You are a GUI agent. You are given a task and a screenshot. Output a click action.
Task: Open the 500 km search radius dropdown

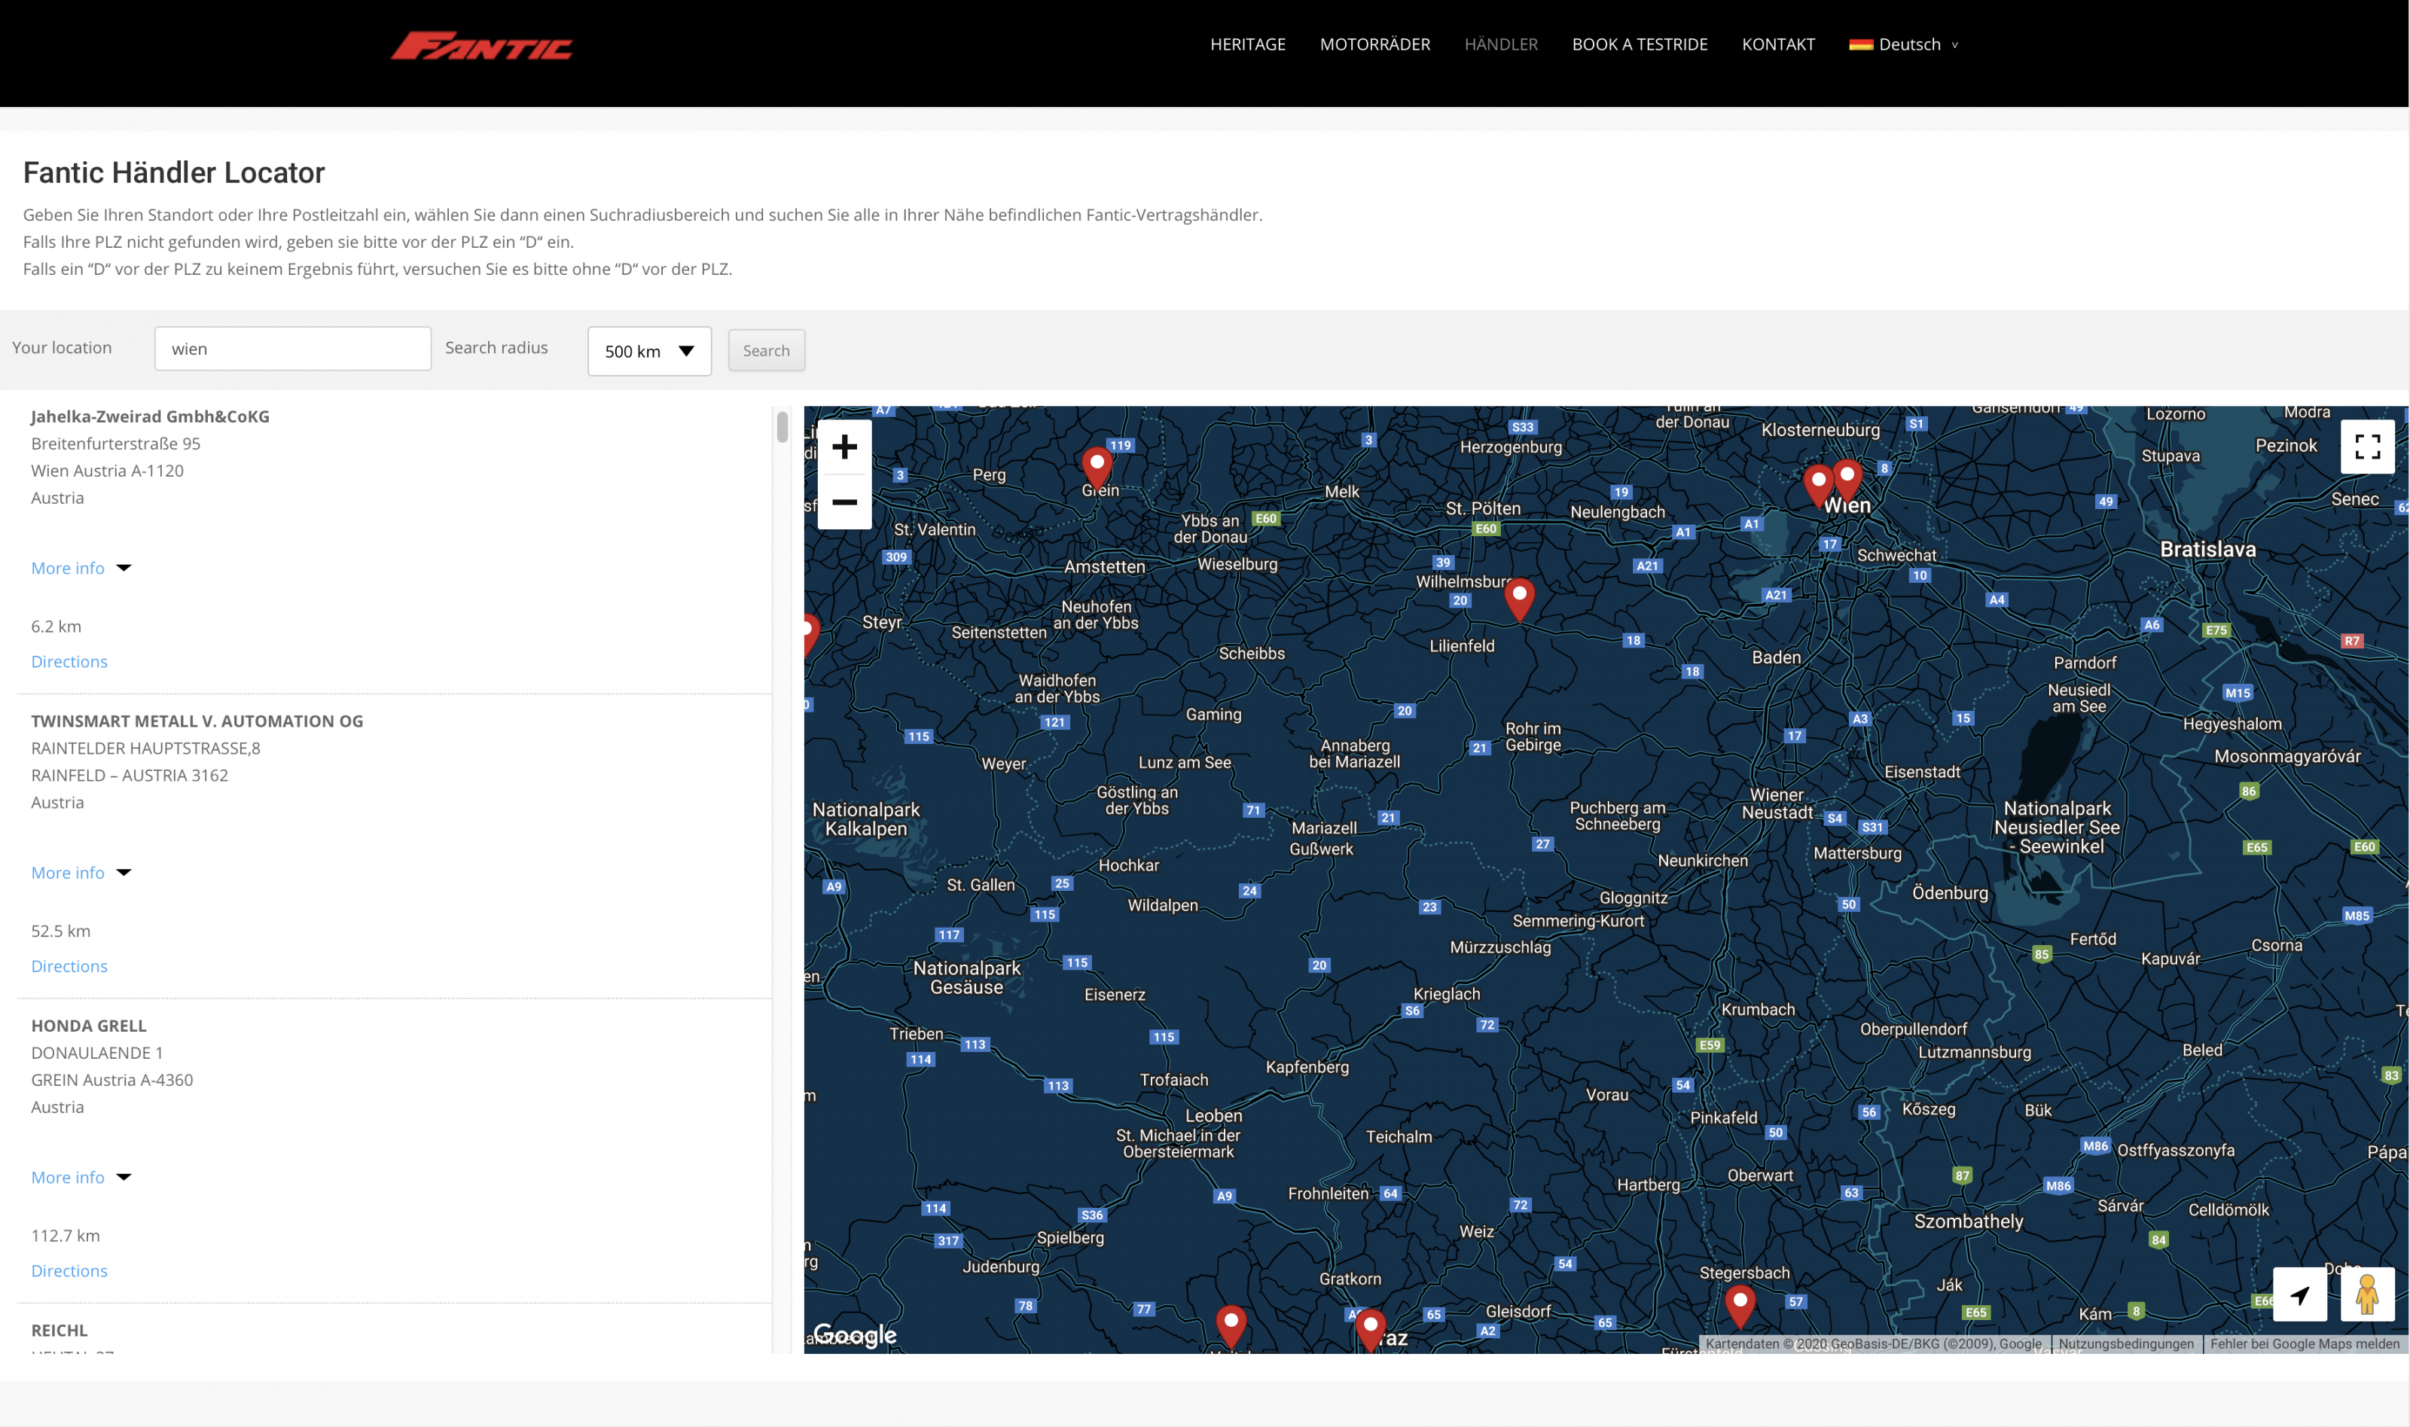[649, 351]
